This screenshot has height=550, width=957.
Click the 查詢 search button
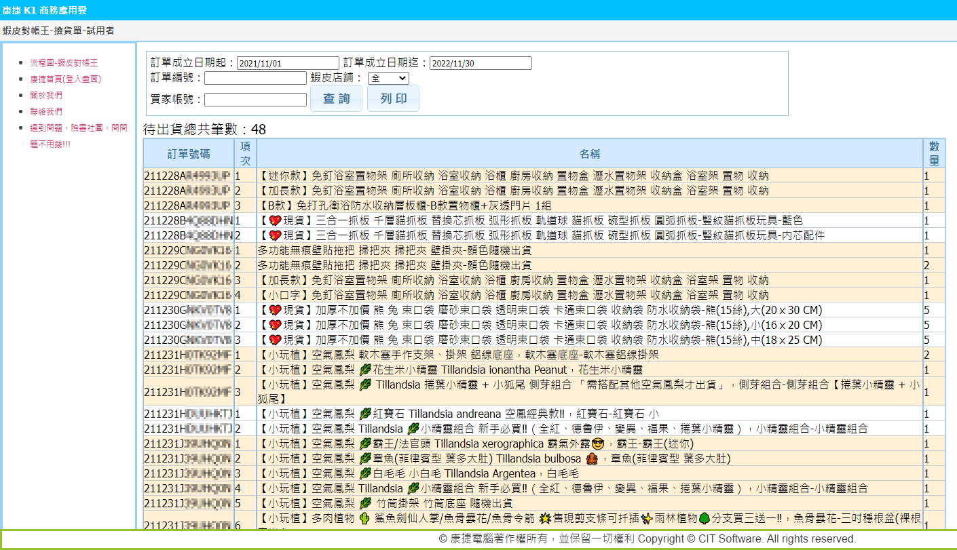click(336, 99)
